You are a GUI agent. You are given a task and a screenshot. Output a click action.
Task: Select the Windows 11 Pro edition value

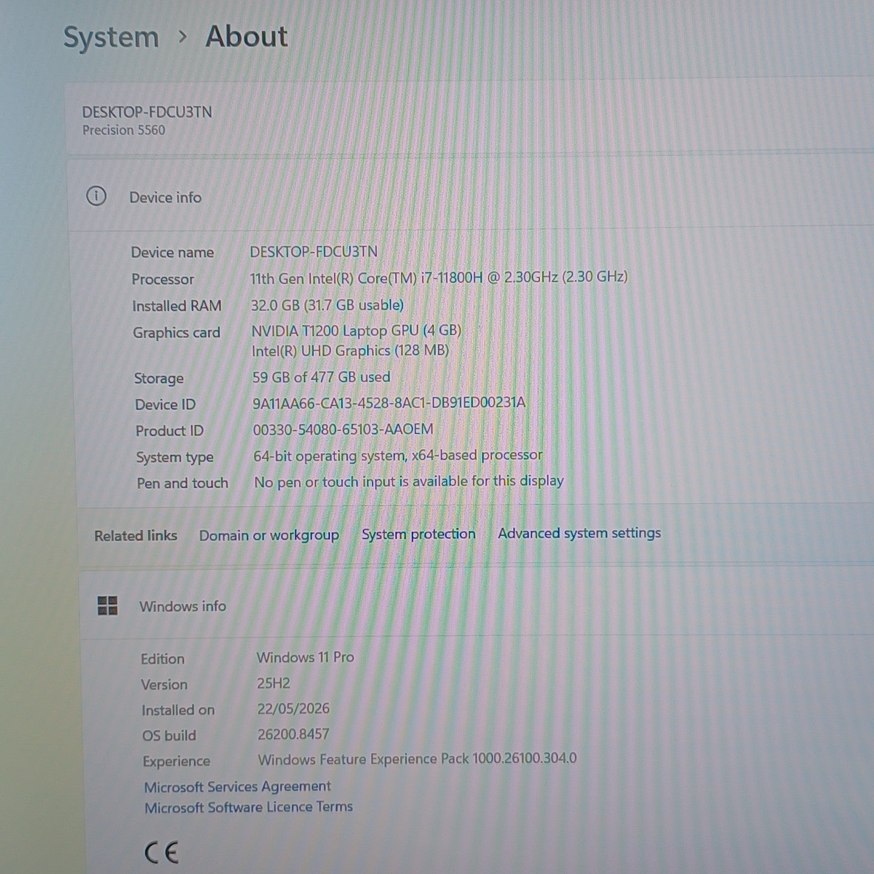coord(305,657)
